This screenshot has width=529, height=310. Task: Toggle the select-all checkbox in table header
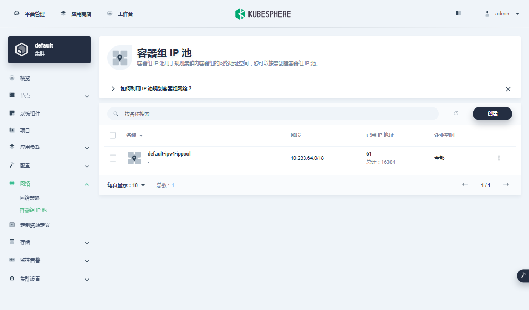[x=113, y=135]
